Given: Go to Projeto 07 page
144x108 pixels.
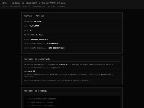Looking at the screenshot, I should pos(15,6).
